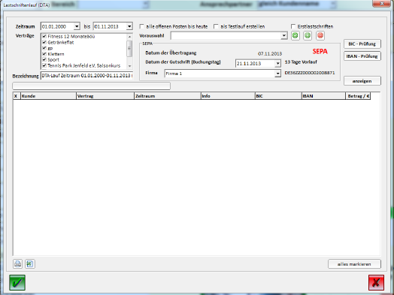Open the Buchungstag date dropdown
The image size is (394, 295).
tap(277, 64)
